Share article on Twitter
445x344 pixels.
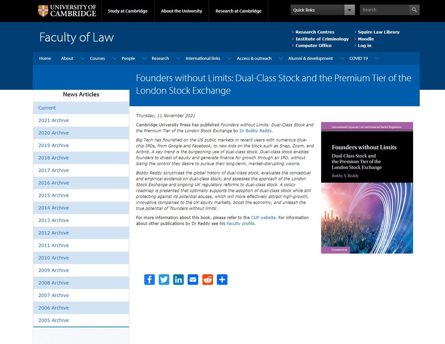(164, 279)
